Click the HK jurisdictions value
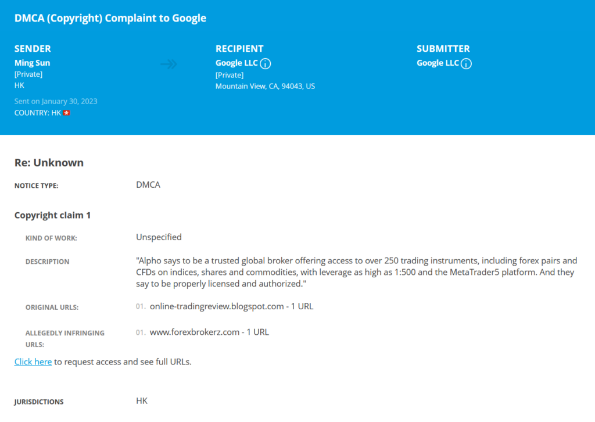595x422 pixels. pyautogui.click(x=142, y=401)
